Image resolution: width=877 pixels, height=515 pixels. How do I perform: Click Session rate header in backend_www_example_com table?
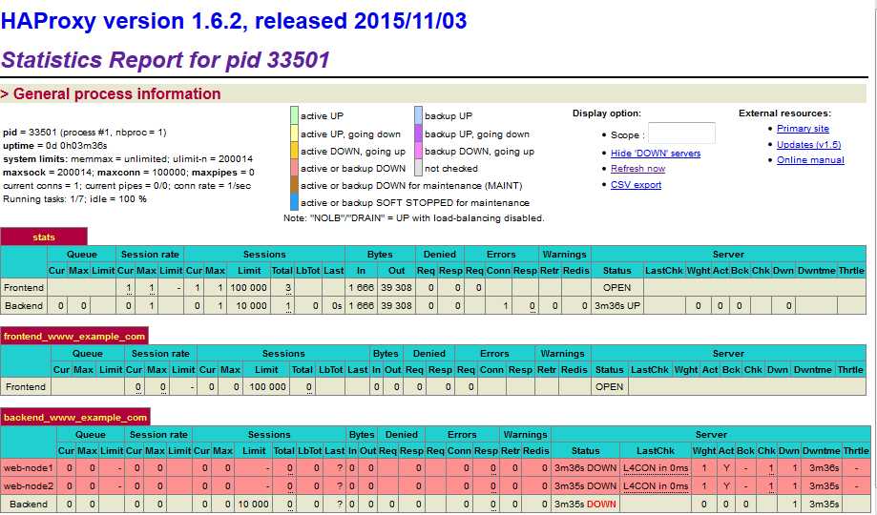[158, 435]
